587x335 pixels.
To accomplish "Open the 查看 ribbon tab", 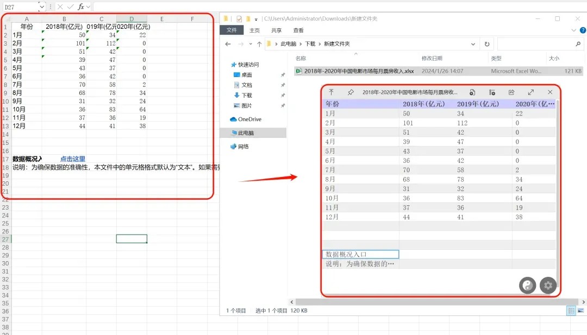I will (x=298, y=30).
